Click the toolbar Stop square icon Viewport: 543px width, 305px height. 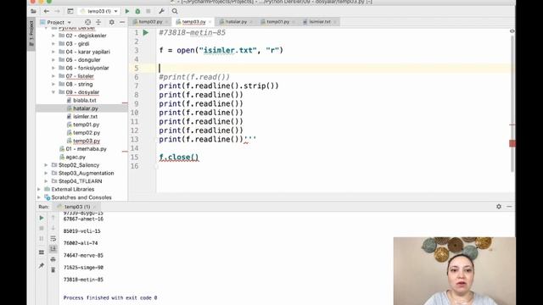click(148, 11)
